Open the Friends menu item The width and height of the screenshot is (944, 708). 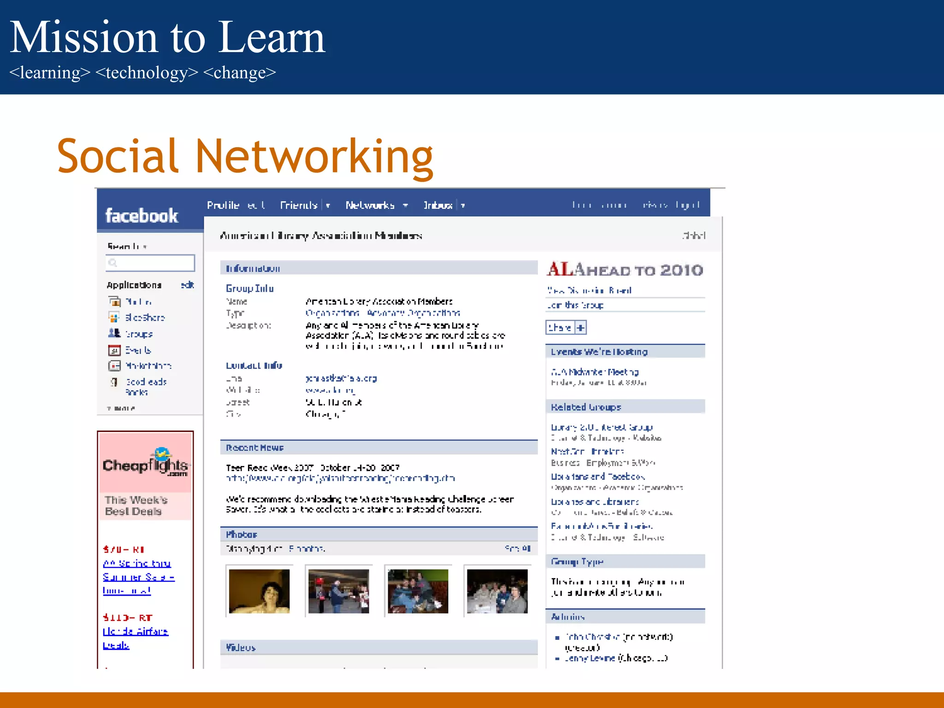[299, 205]
